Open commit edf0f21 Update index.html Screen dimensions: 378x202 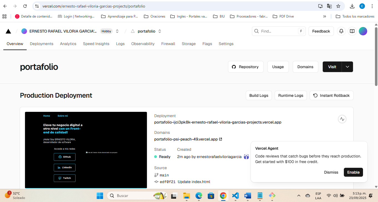[182, 182]
